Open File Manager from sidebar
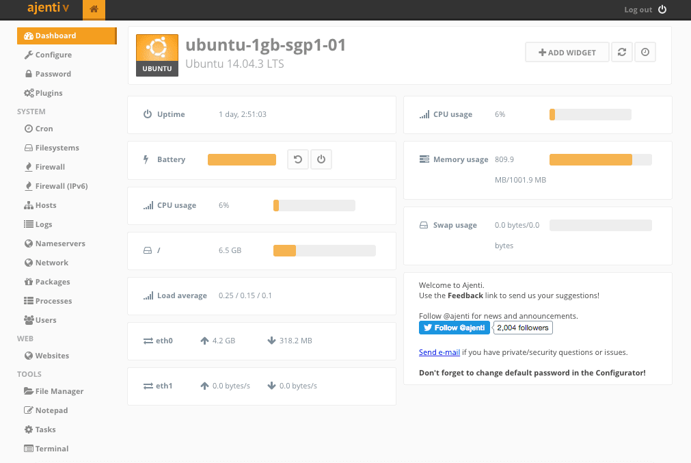Viewport: 691px width, 463px height. [x=59, y=391]
